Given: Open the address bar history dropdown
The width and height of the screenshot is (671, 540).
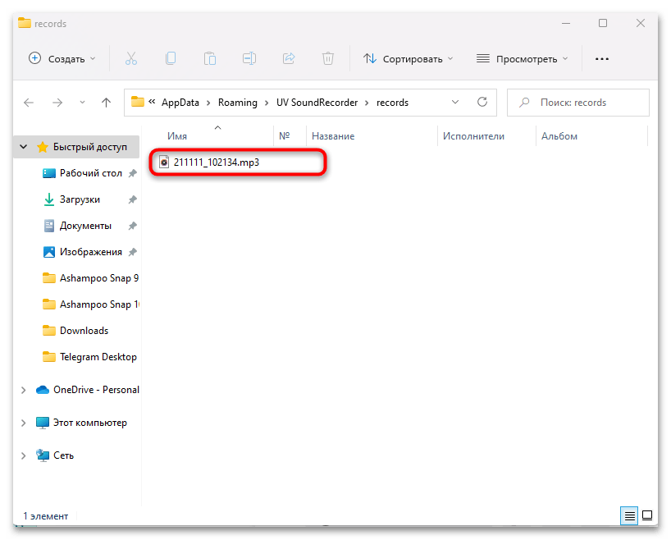Looking at the screenshot, I should click(x=455, y=103).
